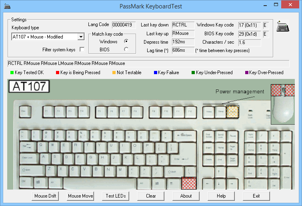Screen dimensions: 302x206
Task: Click the Tab key on keyboard image
Action: click(28, 147)
